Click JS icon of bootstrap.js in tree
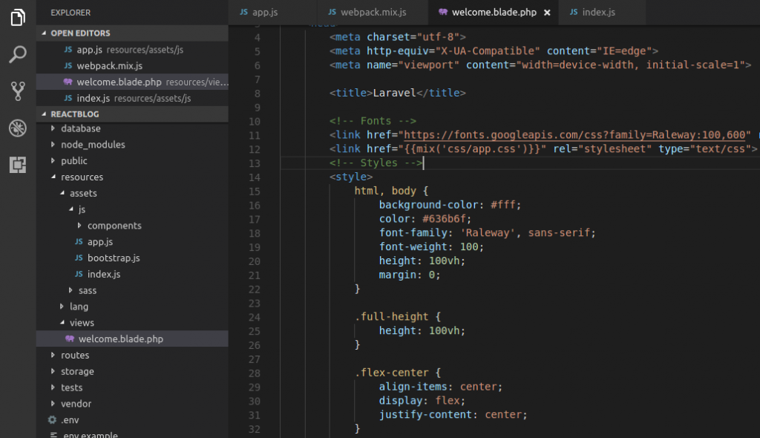This screenshot has width=760, height=438. point(79,258)
